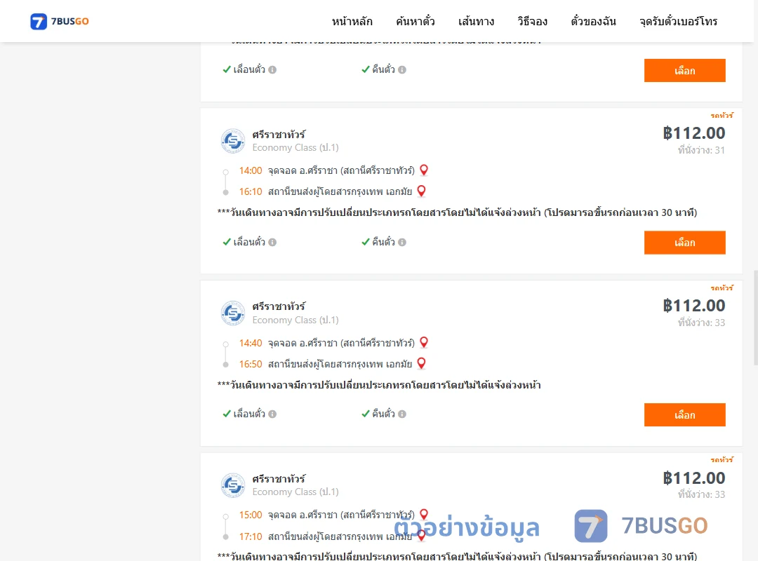Click the คืนตั๋ว info icon for 14:40 trip
This screenshot has width=758, height=561.
(x=402, y=414)
